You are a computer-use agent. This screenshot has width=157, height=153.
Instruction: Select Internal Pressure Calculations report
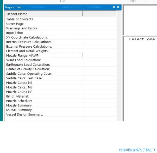tap(29, 42)
